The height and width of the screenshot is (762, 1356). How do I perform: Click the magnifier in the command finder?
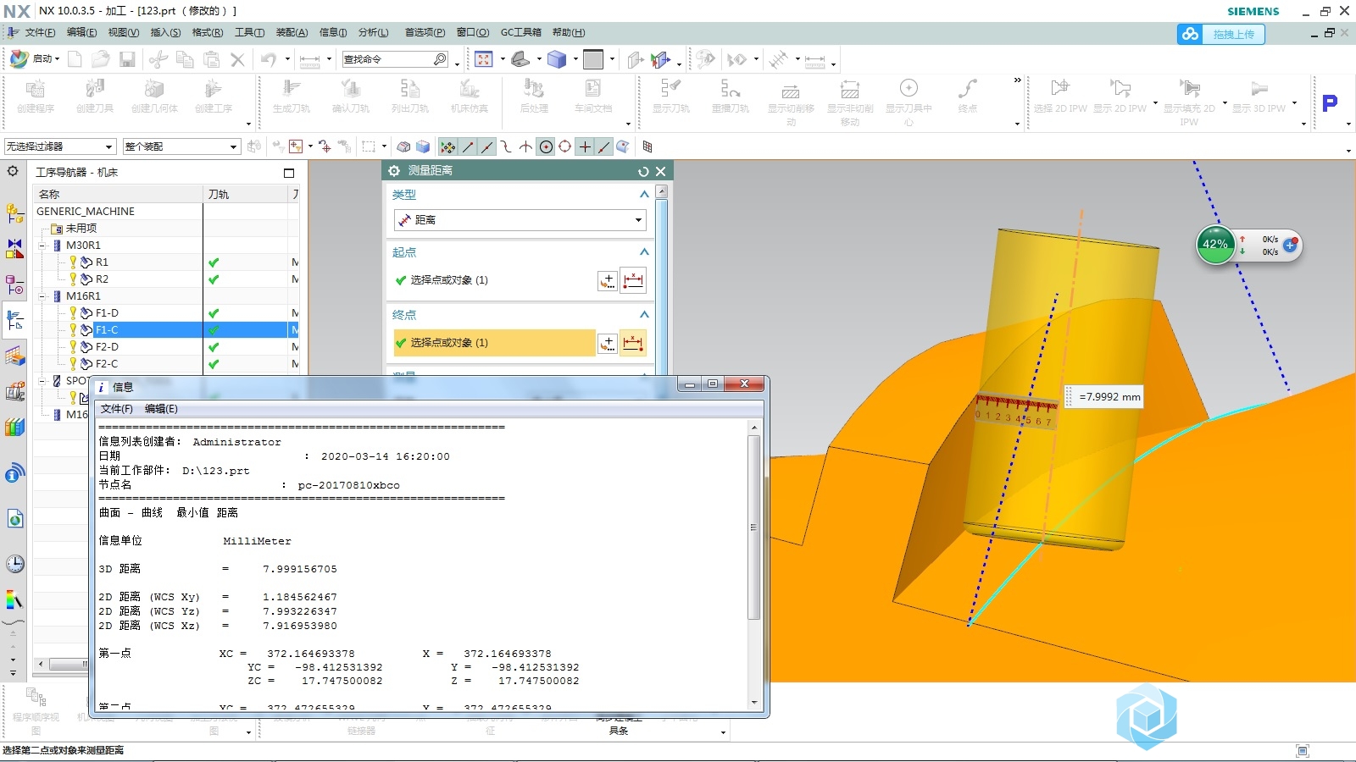pos(439,59)
